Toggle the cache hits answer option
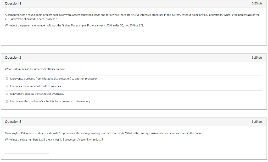The width and height of the screenshot is (268, 162). tap(50, 101)
